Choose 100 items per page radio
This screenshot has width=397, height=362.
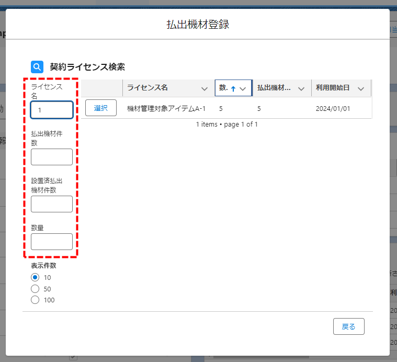point(36,300)
